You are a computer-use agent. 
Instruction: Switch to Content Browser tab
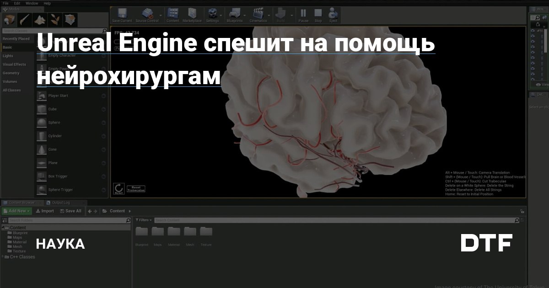click(x=22, y=203)
